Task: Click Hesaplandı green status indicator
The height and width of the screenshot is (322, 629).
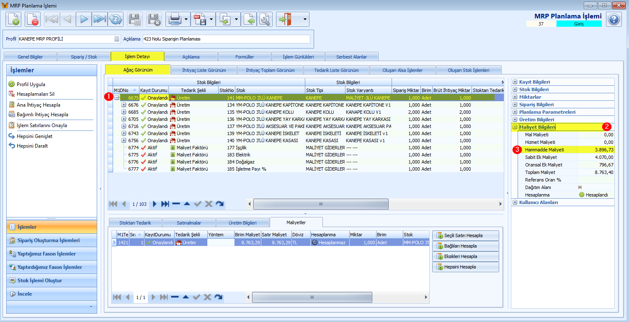Action: tap(582, 195)
